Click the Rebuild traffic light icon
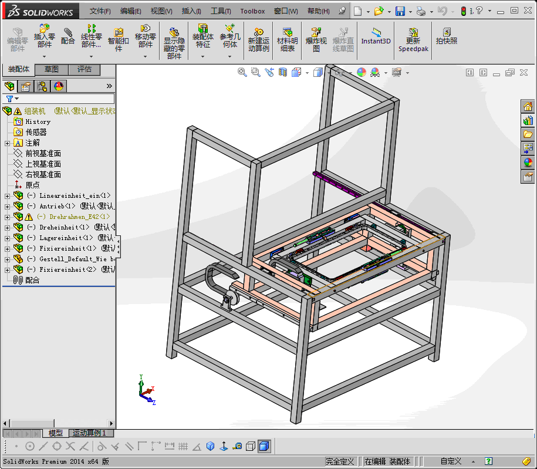Screen dimensions: 537x469 tap(464, 11)
